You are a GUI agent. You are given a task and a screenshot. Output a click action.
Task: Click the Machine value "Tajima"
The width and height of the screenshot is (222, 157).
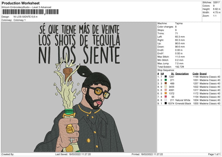(179, 23)
